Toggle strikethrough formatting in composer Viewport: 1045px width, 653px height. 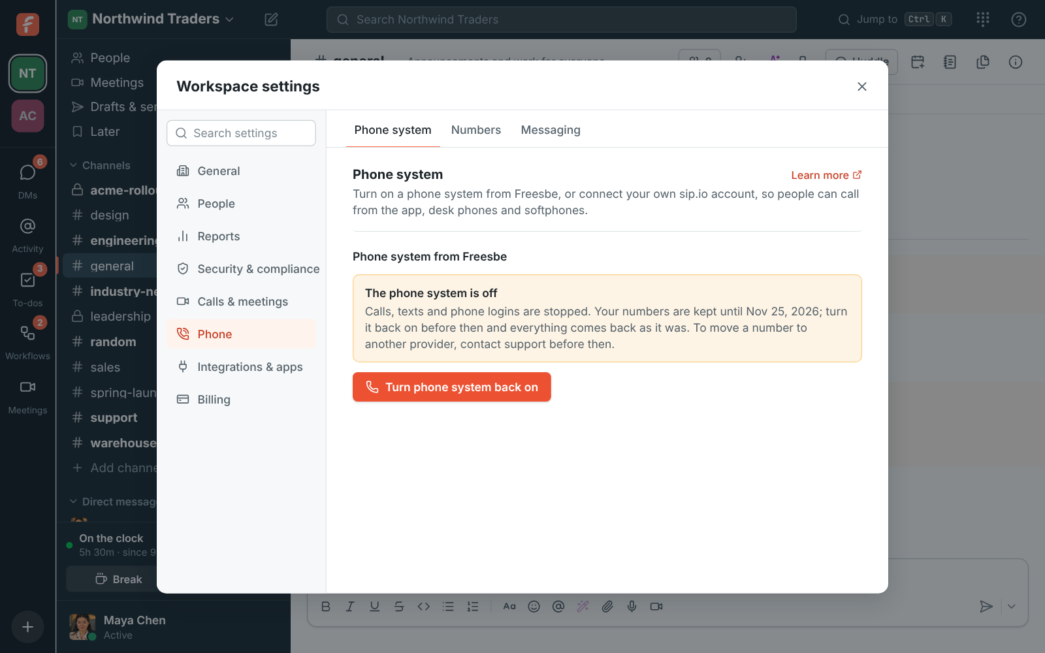(399, 607)
